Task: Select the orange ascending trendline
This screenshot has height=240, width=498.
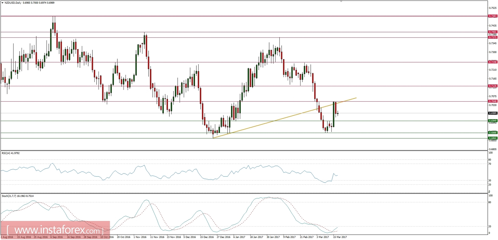Action: (x=285, y=118)
